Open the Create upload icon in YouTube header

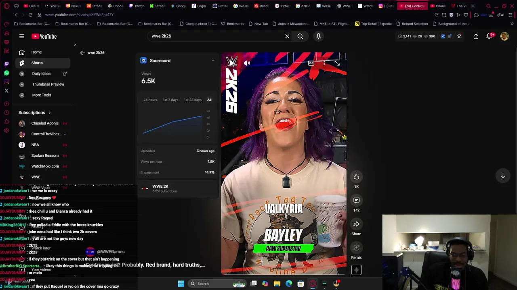coord(476,36)
